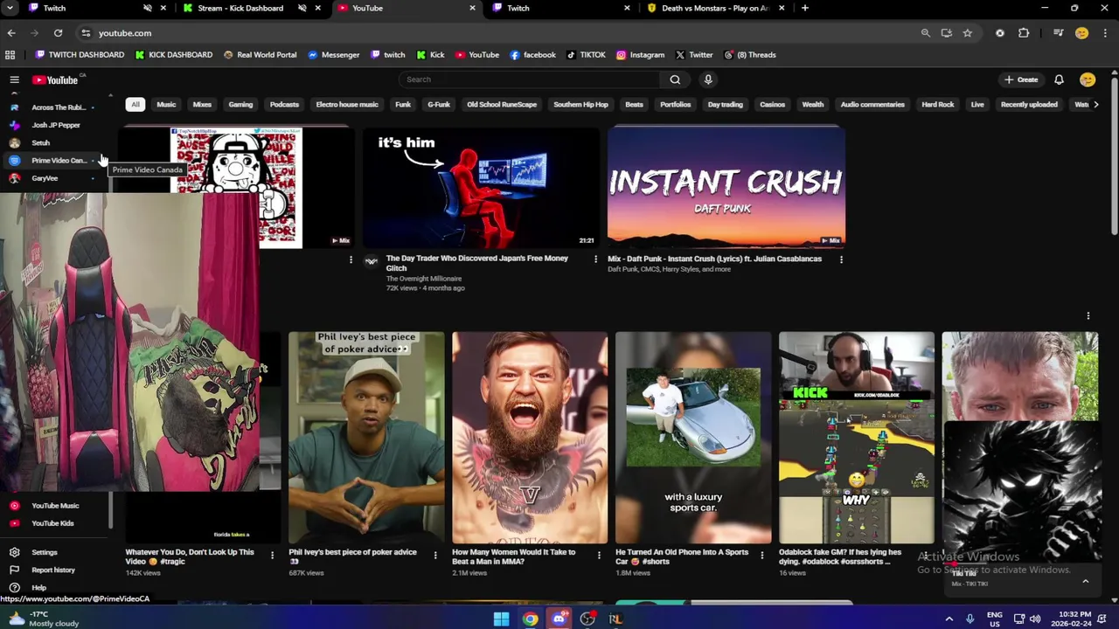Viewport: 1119px width, 629px height.
Task: Open Josh JP Pepper subscription
Action: click(56, 125)
